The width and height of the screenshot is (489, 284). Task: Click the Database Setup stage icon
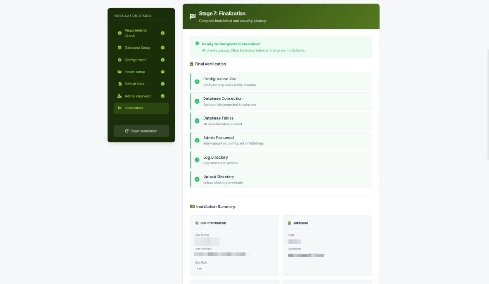click(x=120, y=48)
